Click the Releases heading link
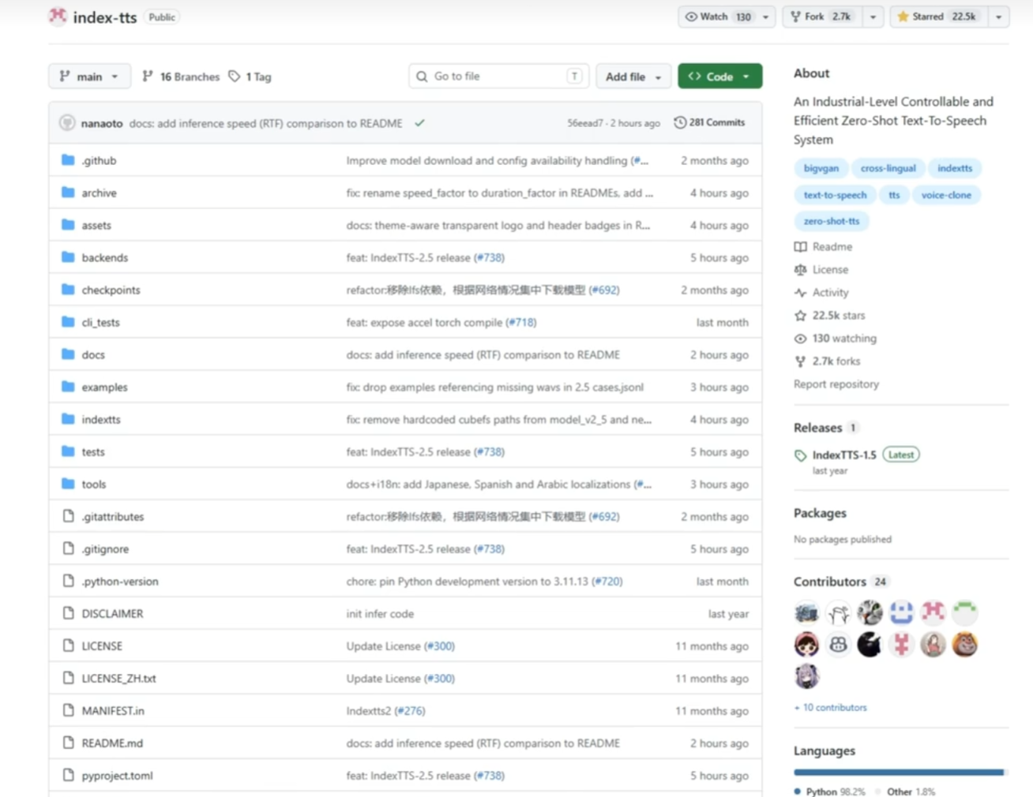The width and height of the screenshot is (1033, 797). click(817, 428)
